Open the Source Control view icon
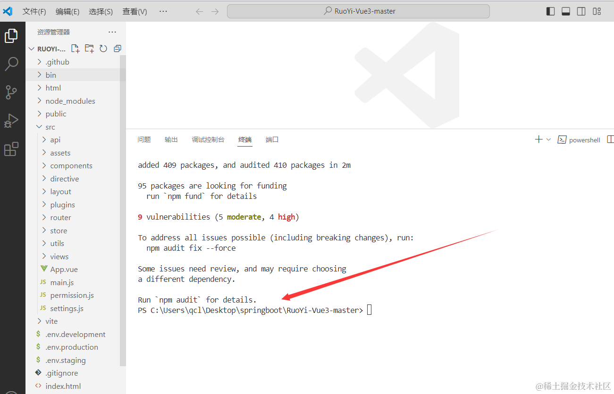The height and width of the screenshot is (394, 614). (11, 92)
